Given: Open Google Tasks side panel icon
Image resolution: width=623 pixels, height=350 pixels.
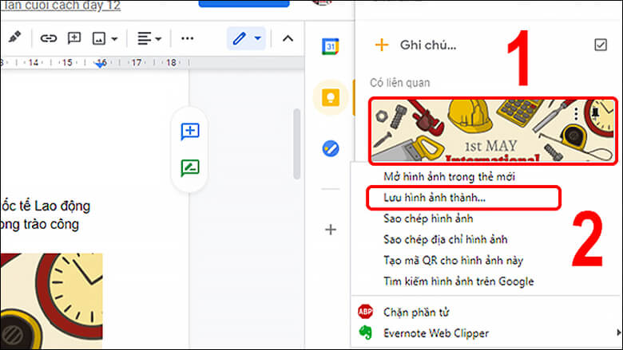Looking at the screenshot, I should coord(330,148).
